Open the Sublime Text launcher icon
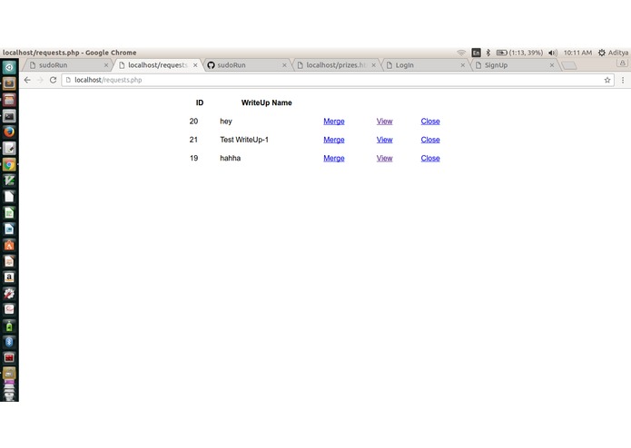This screenshot has width=631, height=448. coord(9,83)
